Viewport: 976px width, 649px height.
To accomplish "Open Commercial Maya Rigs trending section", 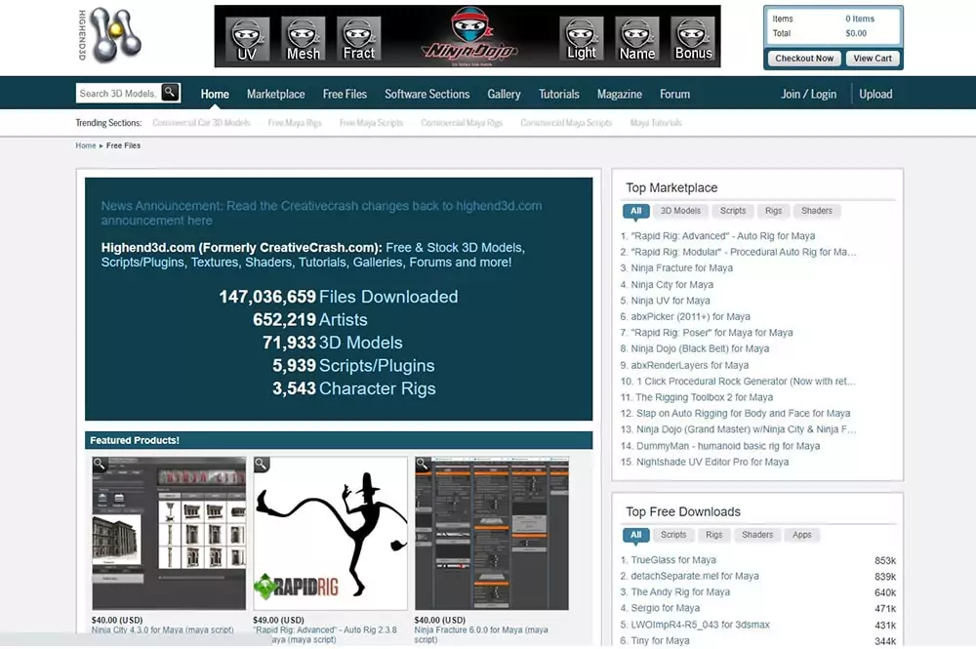I will tap(462, 123).
